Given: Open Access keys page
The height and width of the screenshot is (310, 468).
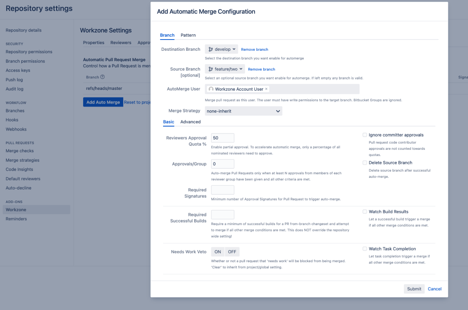Looking at the screenshot, I should (x=18, y=70).
